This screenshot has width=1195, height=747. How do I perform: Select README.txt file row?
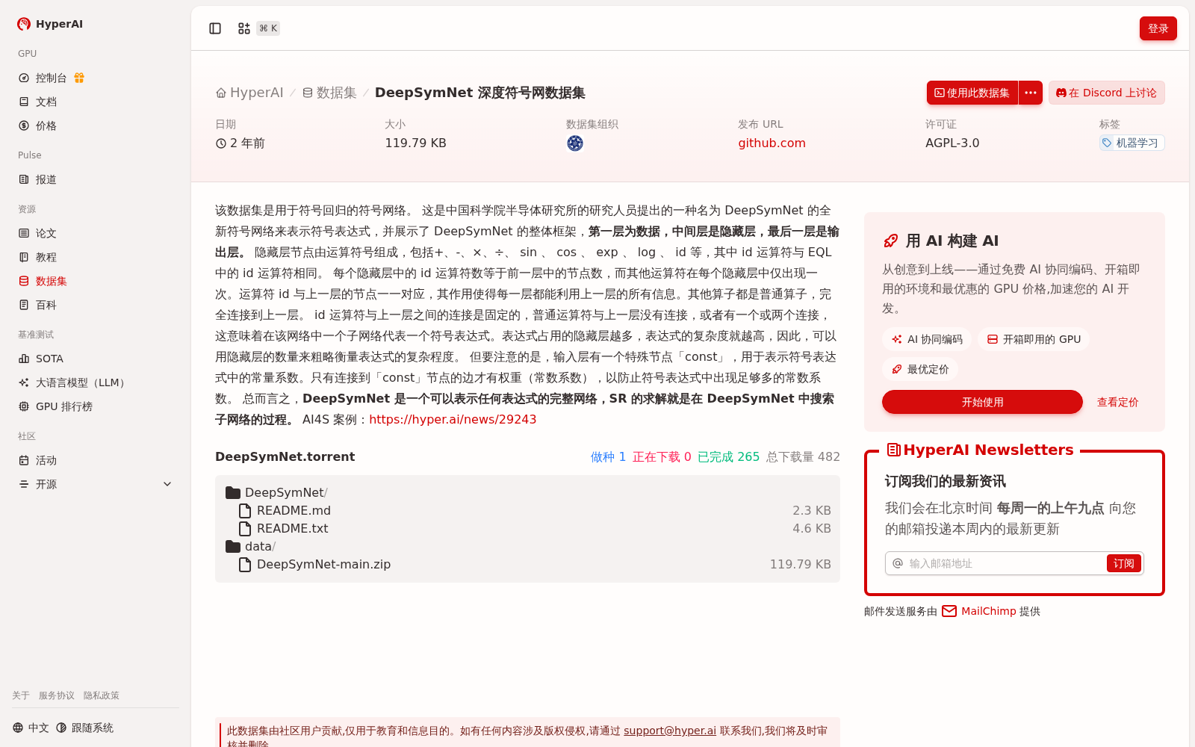pos(527,529)
